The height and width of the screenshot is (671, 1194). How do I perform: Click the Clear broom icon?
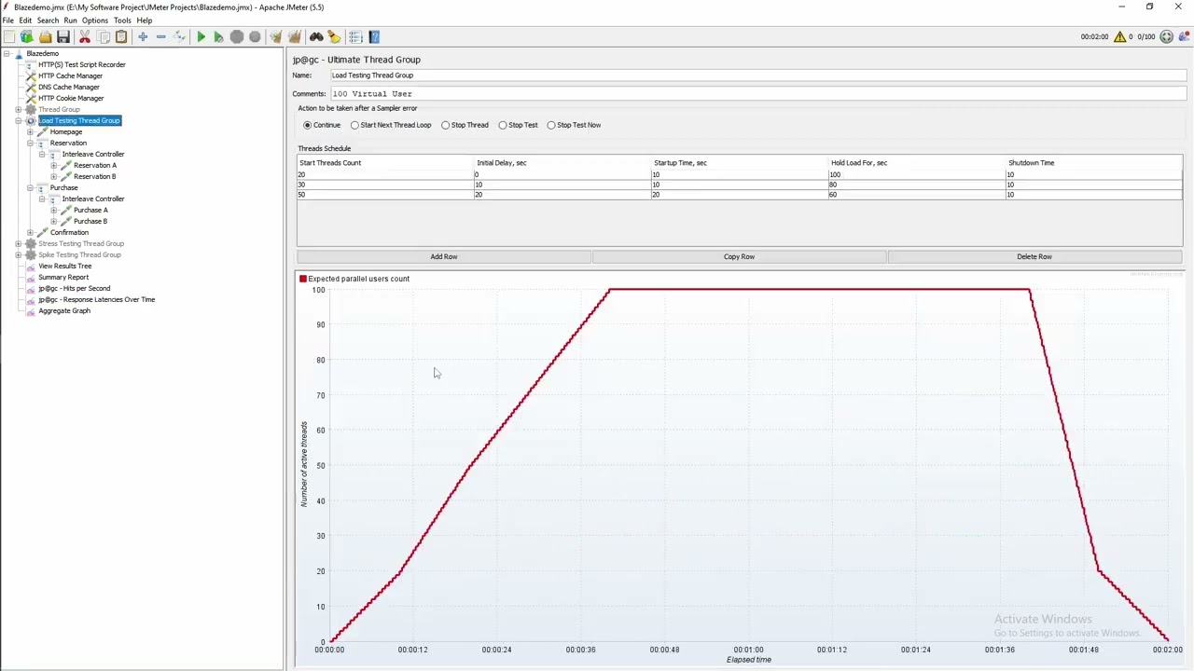[276, 37]
